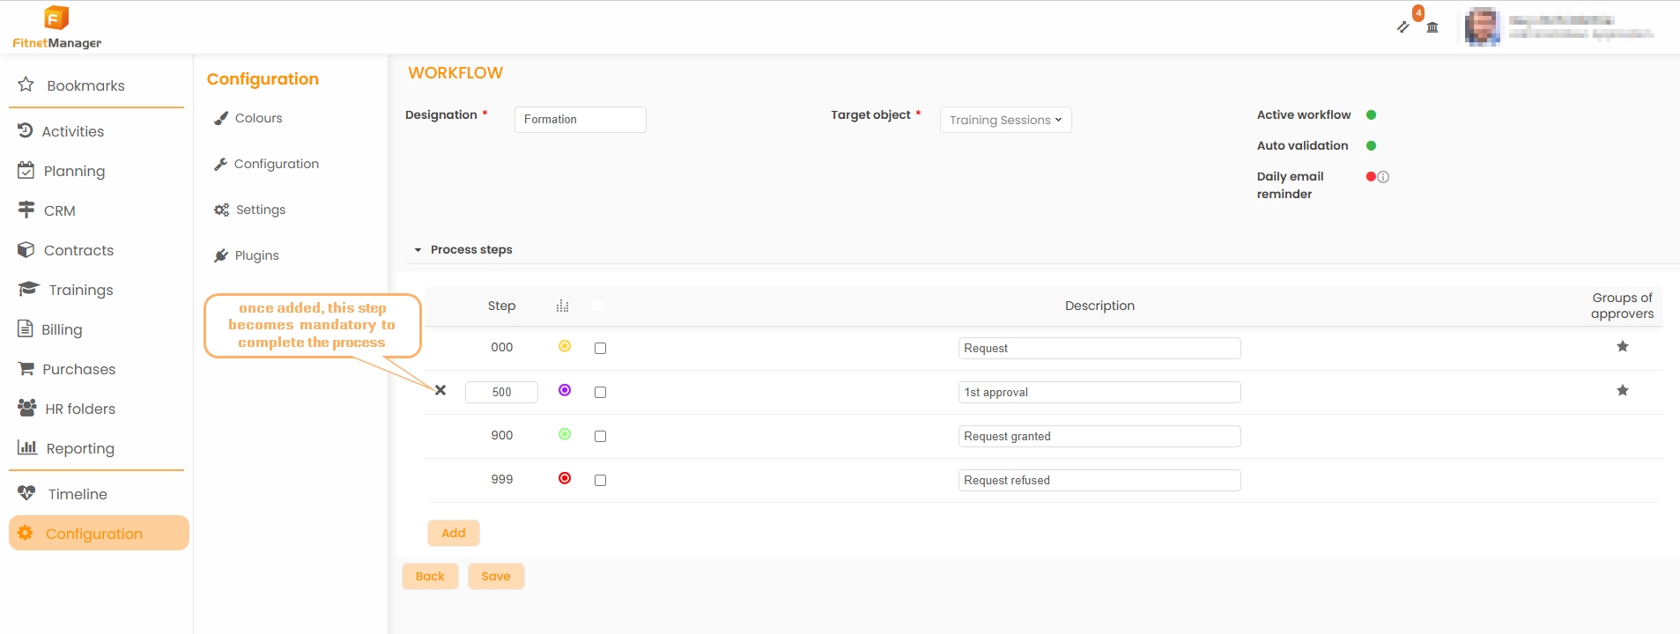
Task: Open the notifications icon with badge 4
Action: (1404, 26)
